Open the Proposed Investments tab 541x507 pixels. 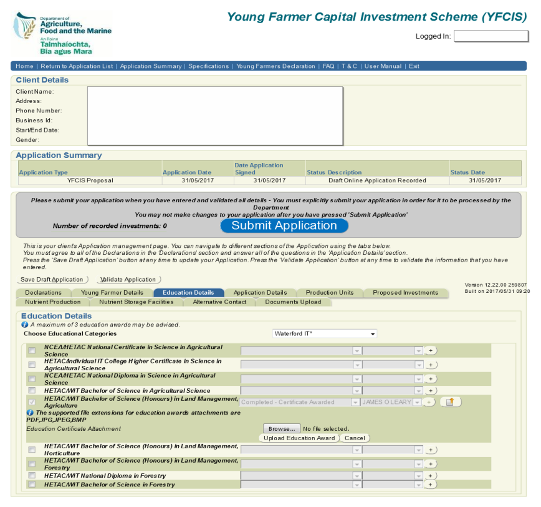(405, 293)
